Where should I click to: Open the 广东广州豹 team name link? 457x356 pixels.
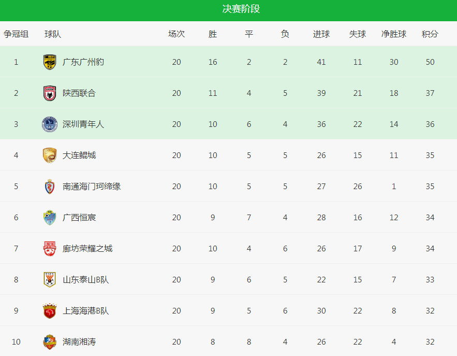click(x=83, y=62)
